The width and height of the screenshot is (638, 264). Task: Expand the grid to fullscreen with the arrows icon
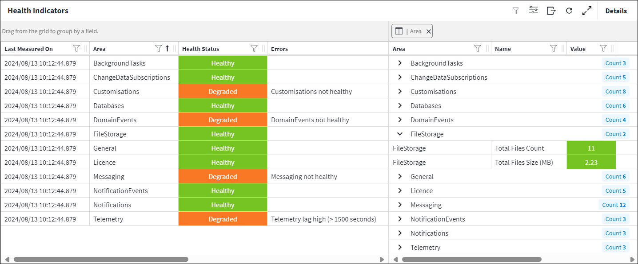(x=587, y=10)
